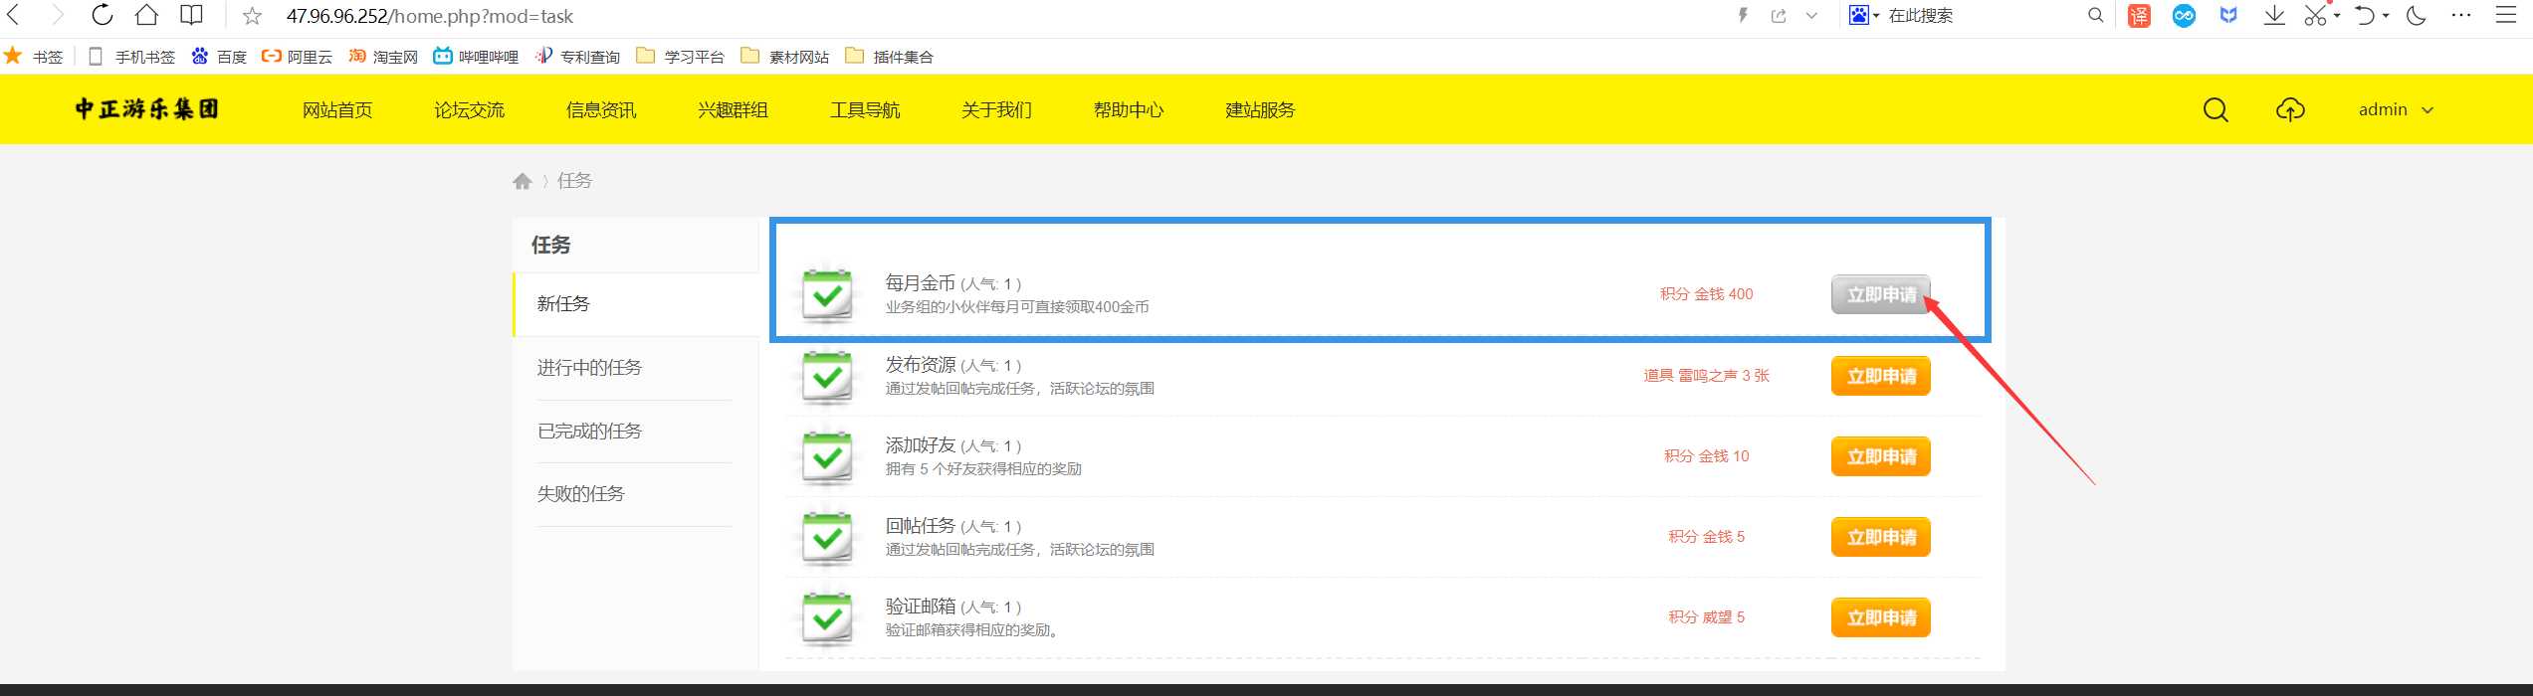The image size is (2533, 696).
Task: Expand the 素材网站 bookmark folder
Action: 785,57
